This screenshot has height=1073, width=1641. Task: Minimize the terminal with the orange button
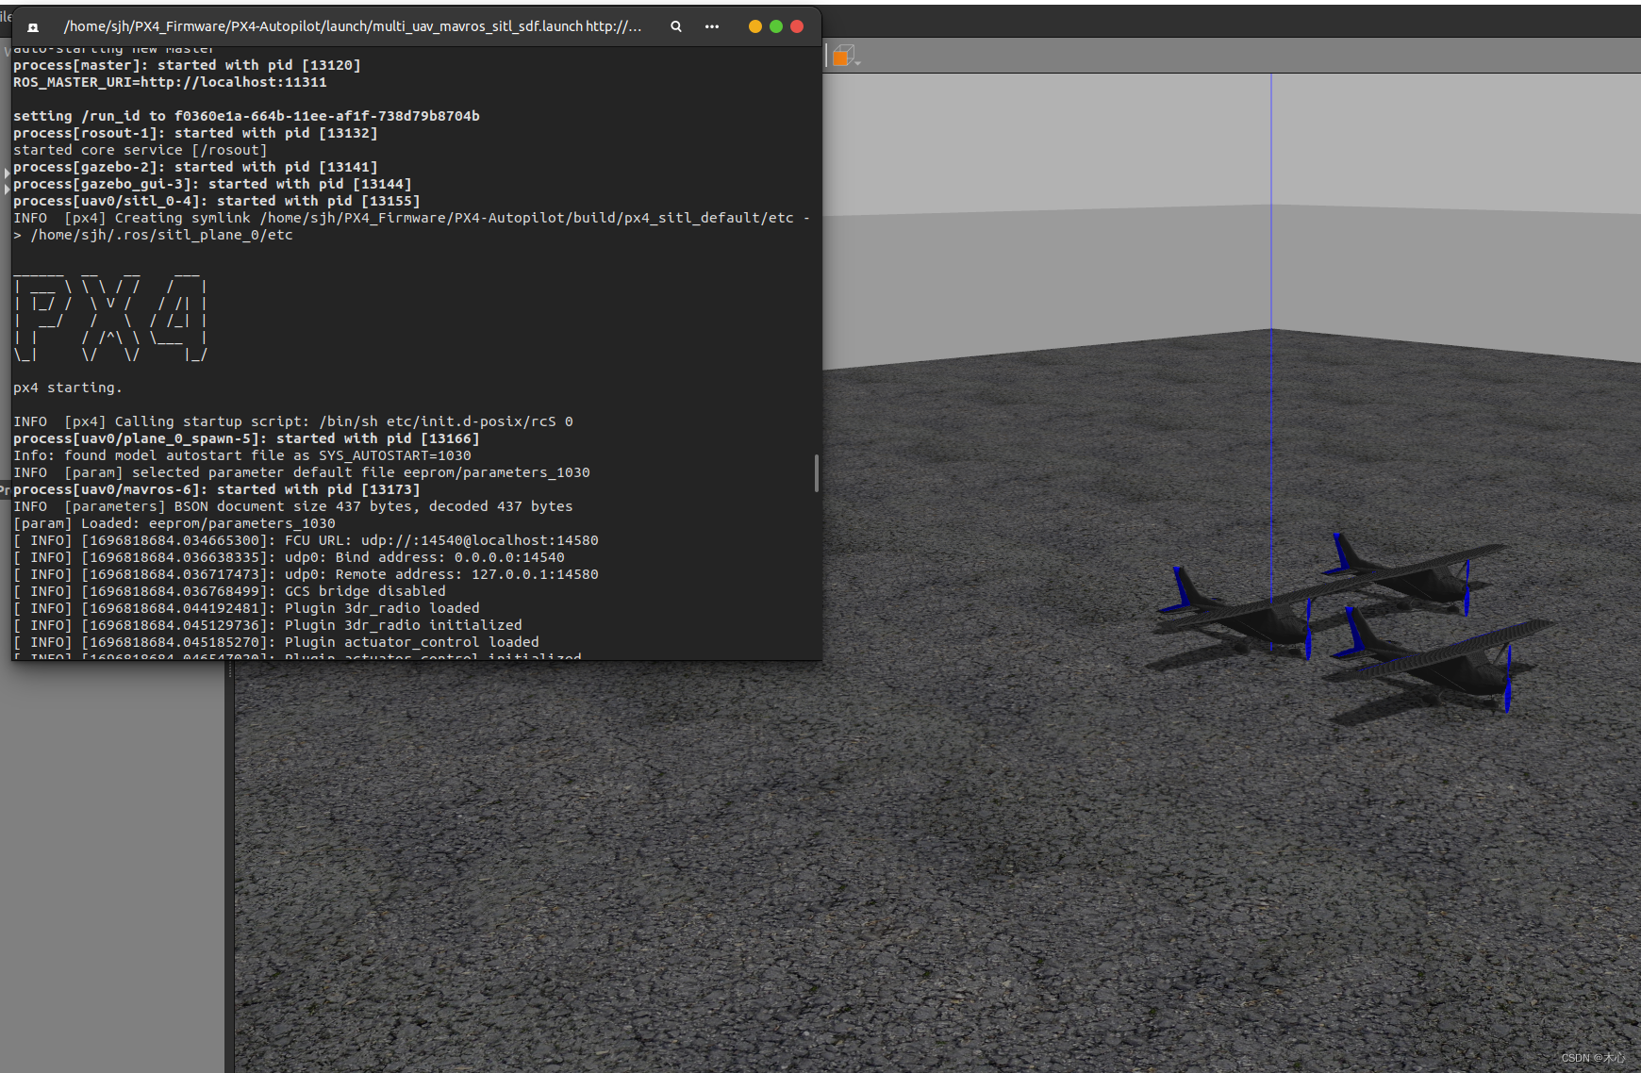[x=755, y=26]
